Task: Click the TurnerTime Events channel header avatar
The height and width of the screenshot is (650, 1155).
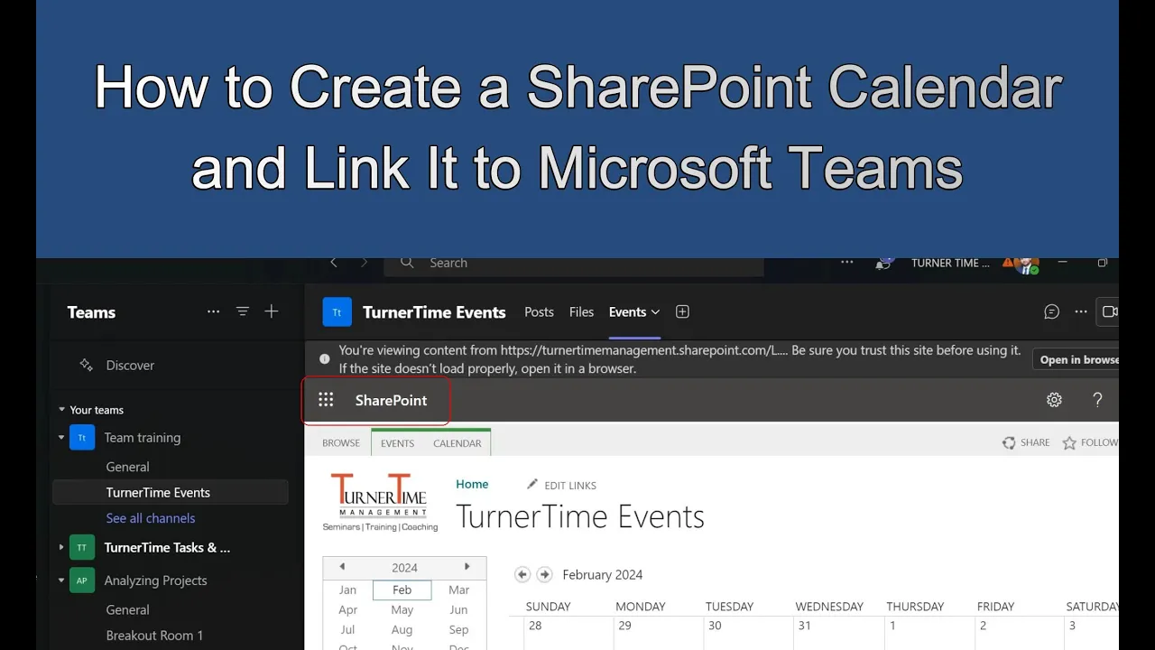Action: (x=337, y=312)
